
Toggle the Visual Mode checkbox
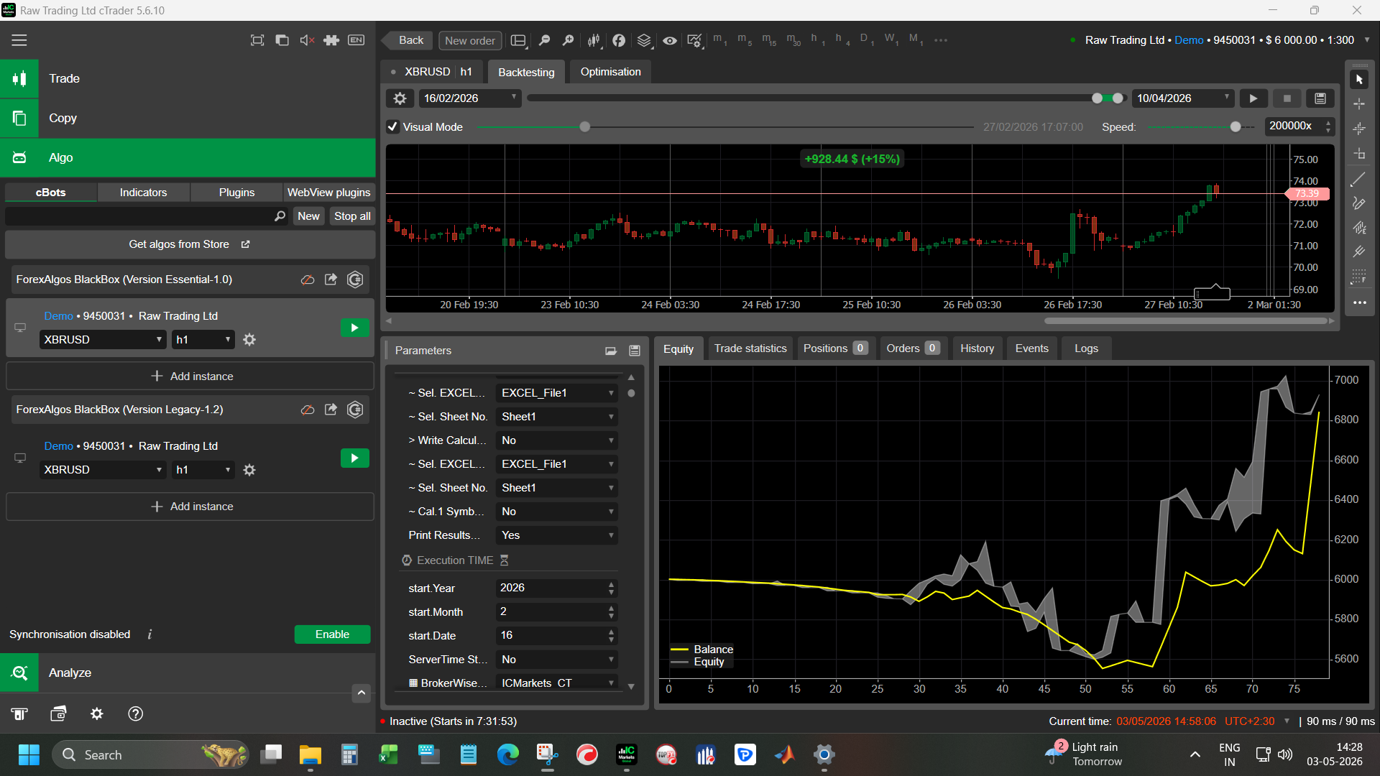(x=392, y=127)
